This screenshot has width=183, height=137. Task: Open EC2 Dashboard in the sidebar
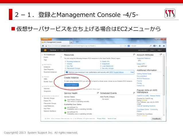tap(49, 55)
